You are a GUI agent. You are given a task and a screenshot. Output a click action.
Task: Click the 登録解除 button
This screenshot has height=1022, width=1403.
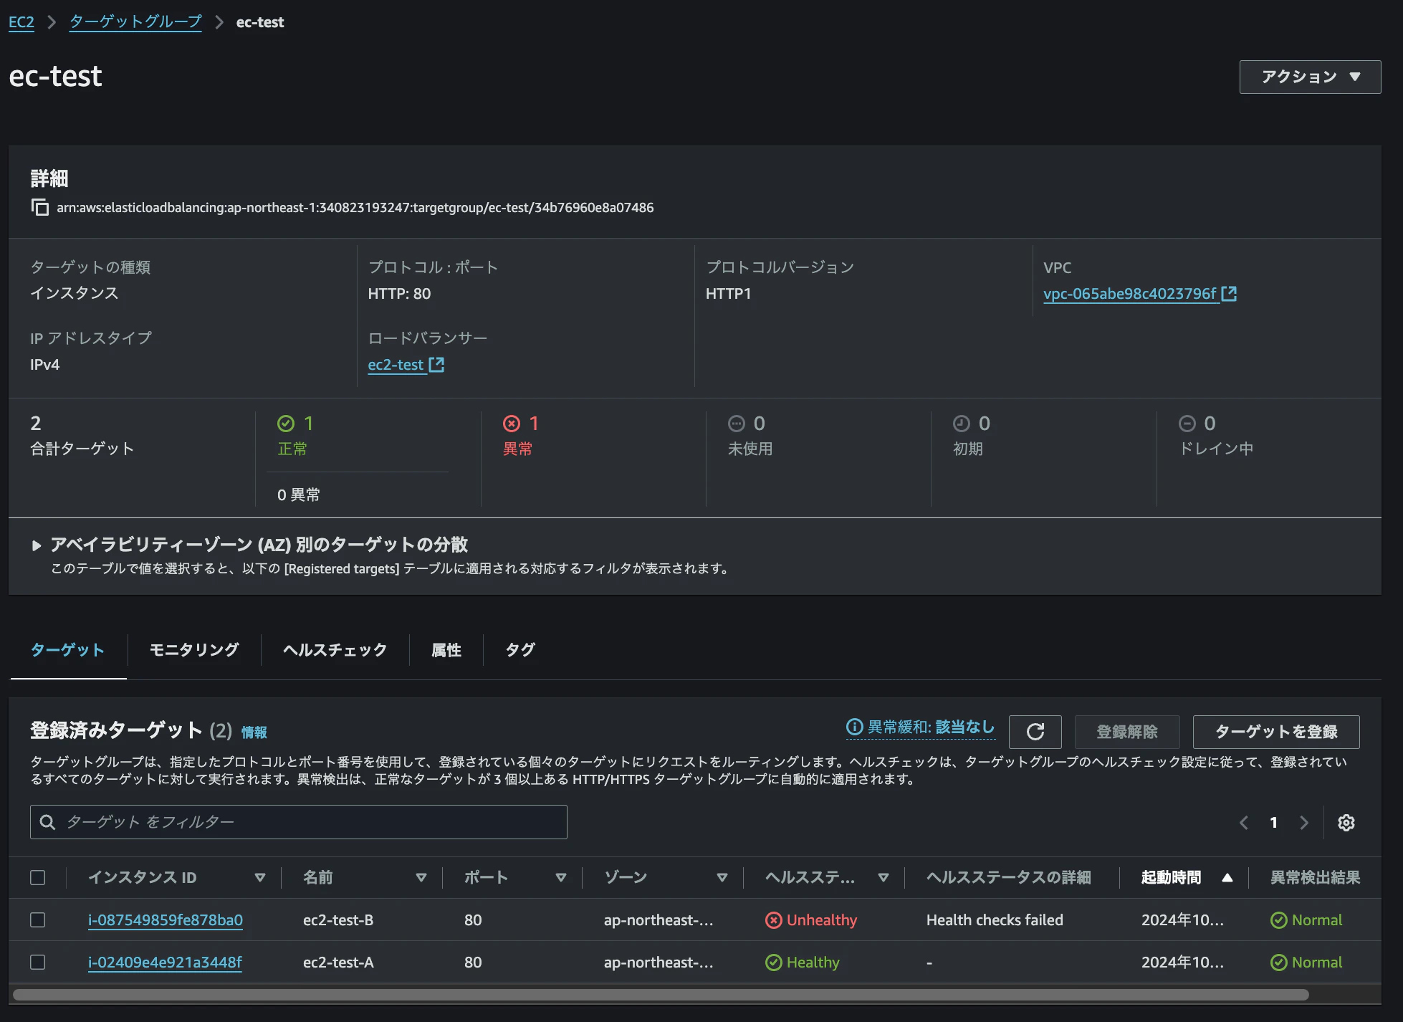[x=1127, y=732]
